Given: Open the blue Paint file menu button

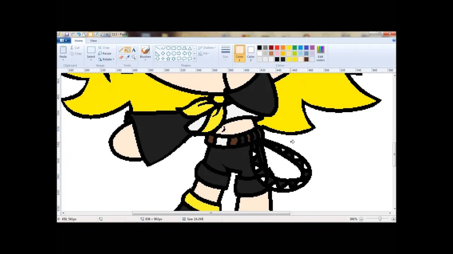Looking at the screenshot, I should (64, 41).
